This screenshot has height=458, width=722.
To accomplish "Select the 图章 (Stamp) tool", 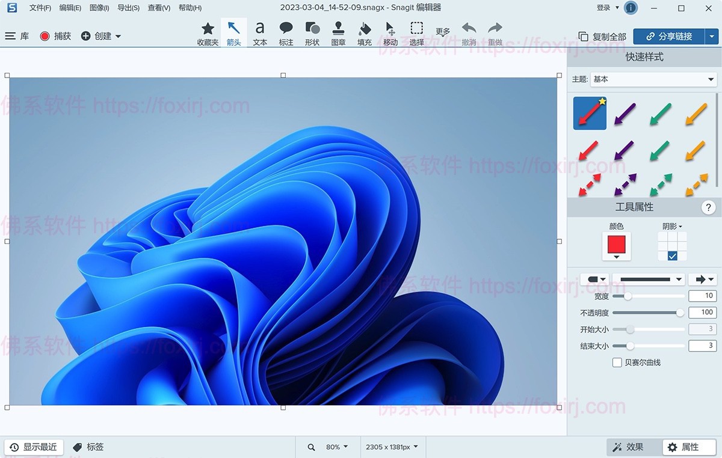I will (338, 32).
